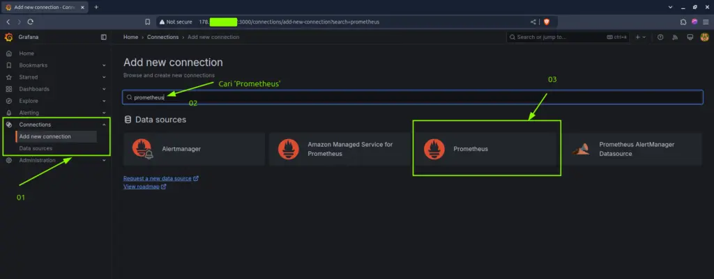Click the Bookmarks icon in sidebar

(x=8, y=65)
